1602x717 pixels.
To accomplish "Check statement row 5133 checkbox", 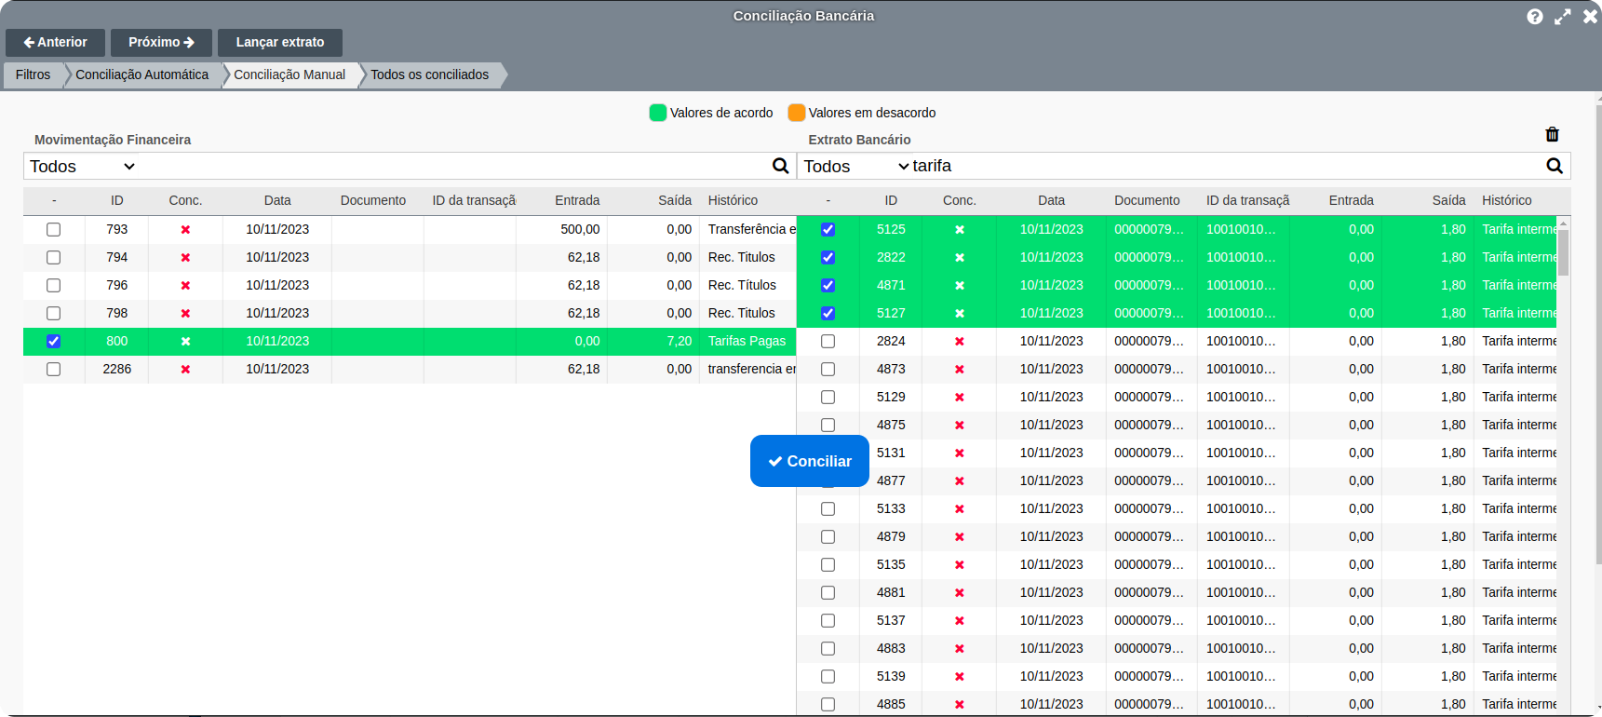I will (828, 508).
